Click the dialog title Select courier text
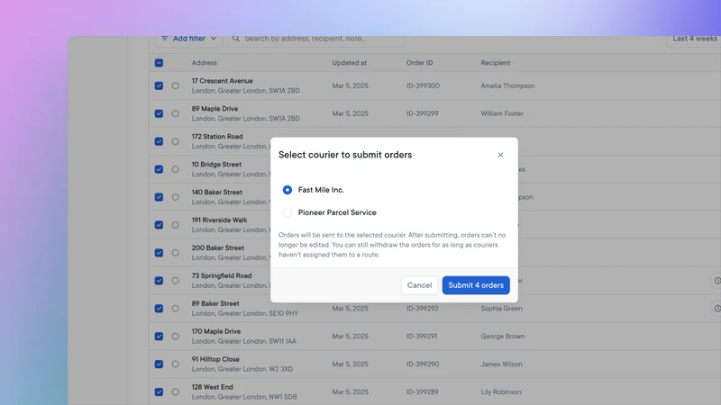Screen dimensions: 721x405 coord(345,155)
